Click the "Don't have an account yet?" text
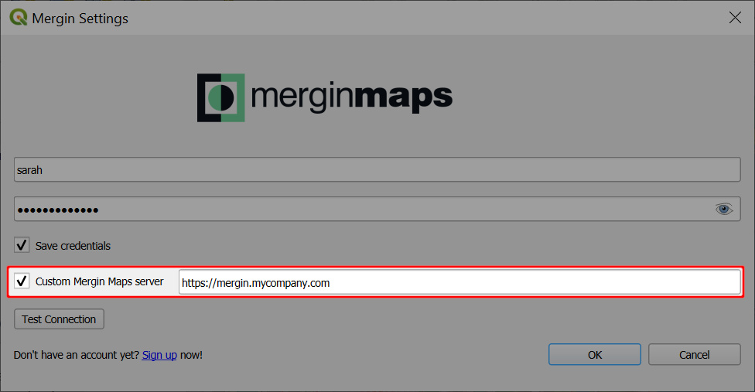 pos(77,355)
